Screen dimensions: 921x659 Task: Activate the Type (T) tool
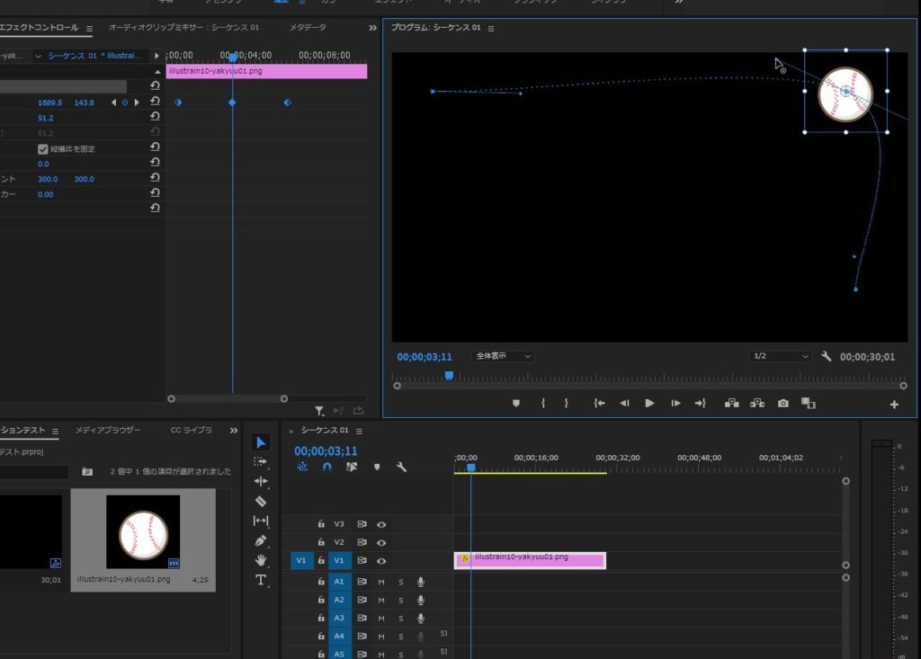coord(261,580)
